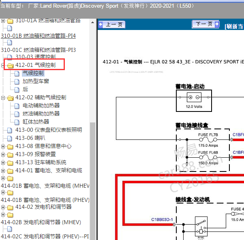
Task: Click page icon beside 电动辅助加热器
Action: [17, 106]
